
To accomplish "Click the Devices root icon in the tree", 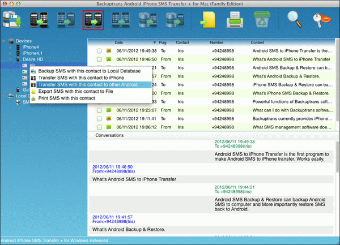I will [x=11, y=41].
